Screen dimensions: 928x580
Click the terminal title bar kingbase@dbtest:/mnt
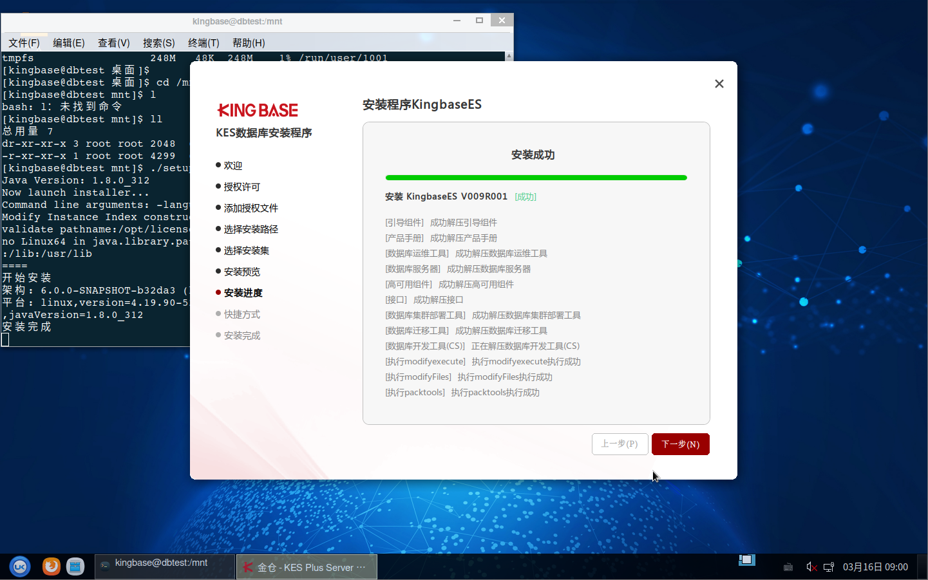coord(237,21)
